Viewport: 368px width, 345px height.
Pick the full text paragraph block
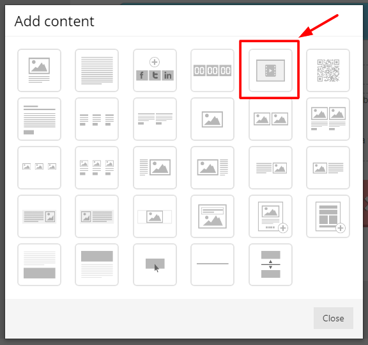pos(96,70)
